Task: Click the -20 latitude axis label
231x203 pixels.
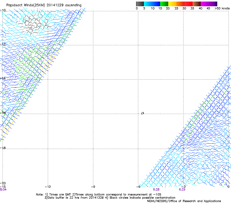Action: pos(3,183)
